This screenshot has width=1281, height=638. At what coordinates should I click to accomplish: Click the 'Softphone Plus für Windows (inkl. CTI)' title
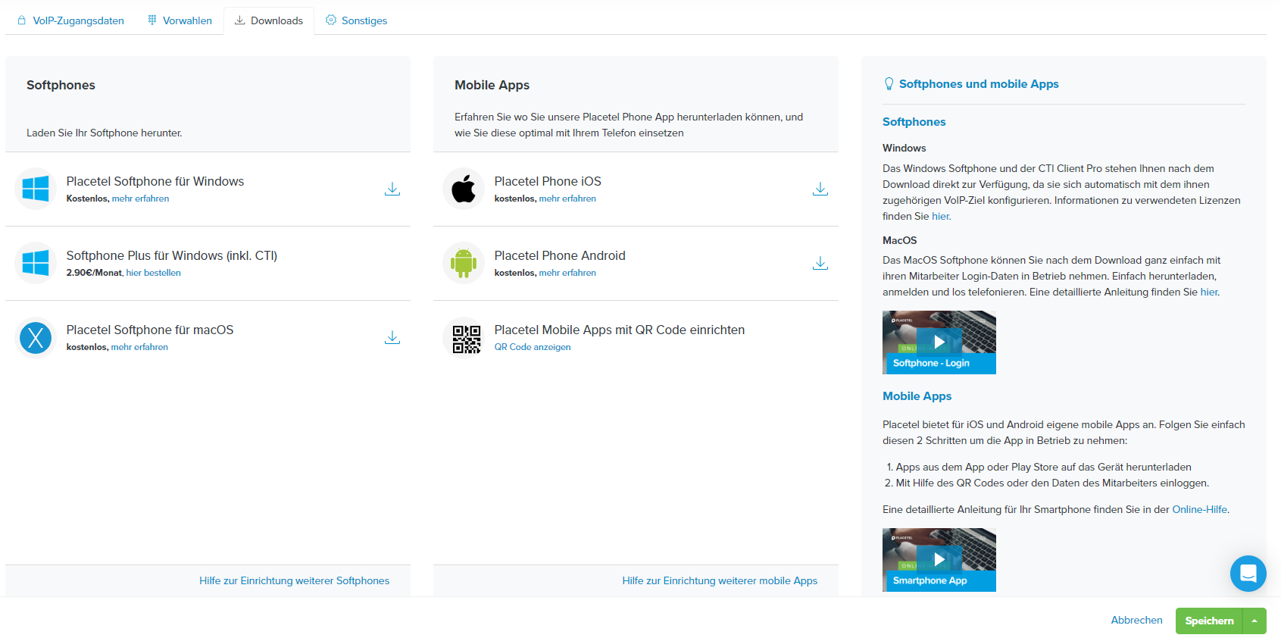172,255
